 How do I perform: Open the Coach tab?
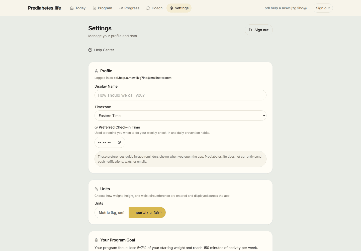pyautogui.click(x=154, y=8)
